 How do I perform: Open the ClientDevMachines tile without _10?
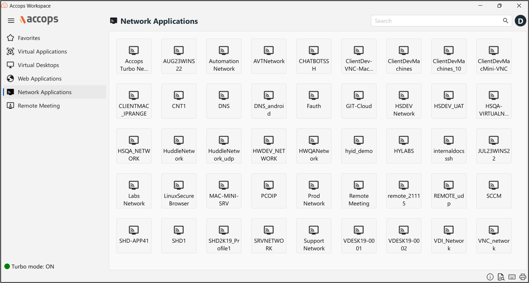[404, 56]
